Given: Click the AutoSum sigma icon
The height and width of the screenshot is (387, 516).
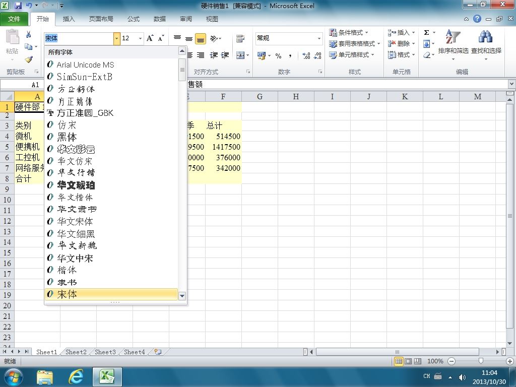Looking at the screenshot, I should [426, 33].
